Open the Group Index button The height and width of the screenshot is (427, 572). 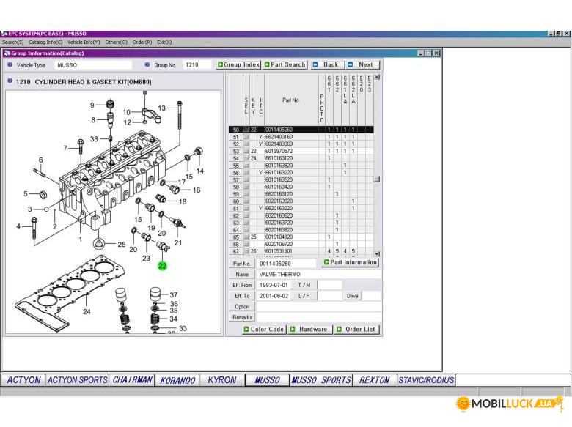point(238,65)
